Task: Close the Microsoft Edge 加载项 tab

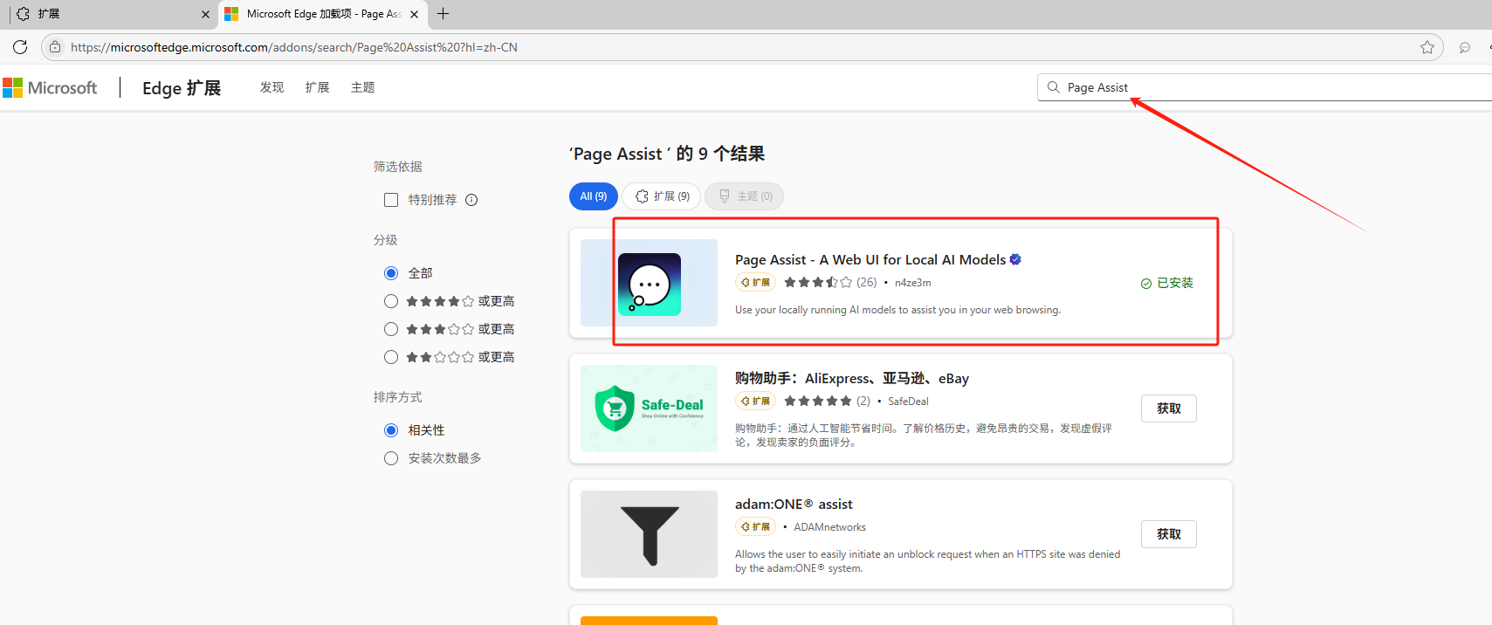Action: click(x=414, y=14)
